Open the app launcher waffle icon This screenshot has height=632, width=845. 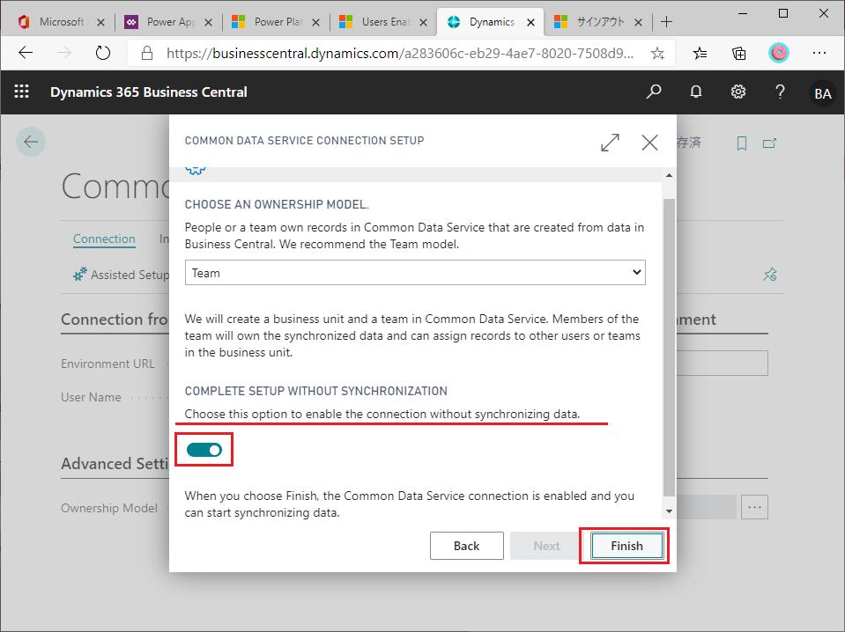[21, 92]
